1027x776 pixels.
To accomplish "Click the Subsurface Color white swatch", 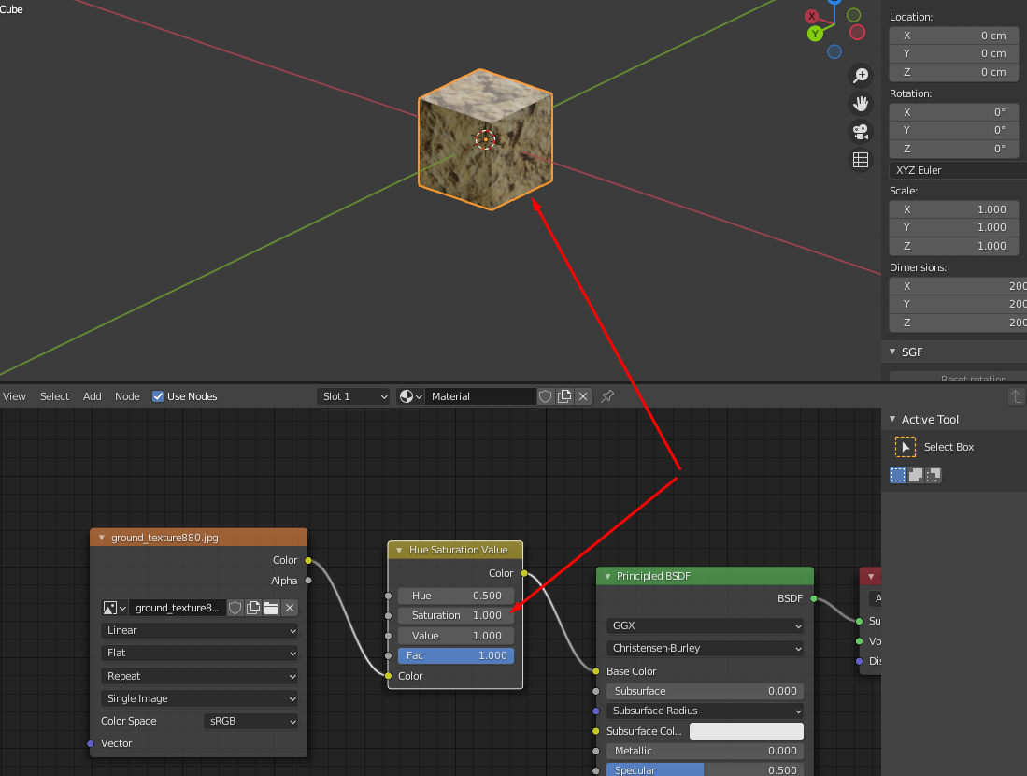I will pos(746,731).
